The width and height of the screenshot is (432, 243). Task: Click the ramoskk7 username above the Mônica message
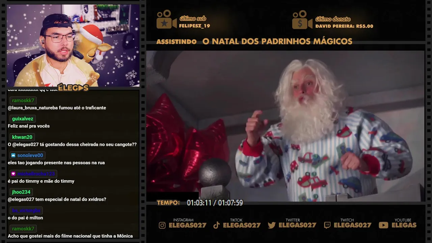click(23, 228)
